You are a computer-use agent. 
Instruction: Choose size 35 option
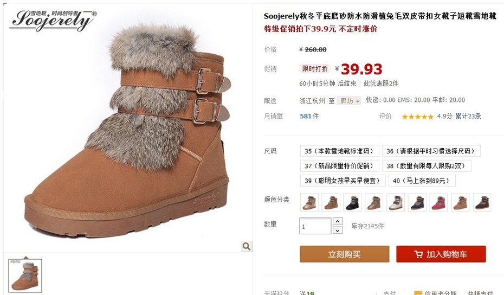[339, 151]
